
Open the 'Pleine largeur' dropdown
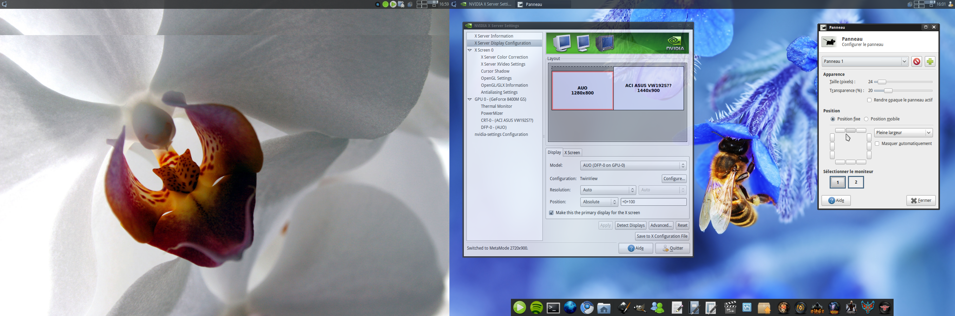[x=903, y=133]
